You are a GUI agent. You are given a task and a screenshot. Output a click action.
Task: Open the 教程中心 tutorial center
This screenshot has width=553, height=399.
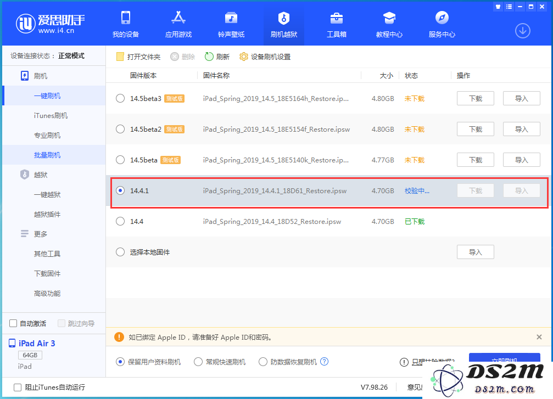389,24
